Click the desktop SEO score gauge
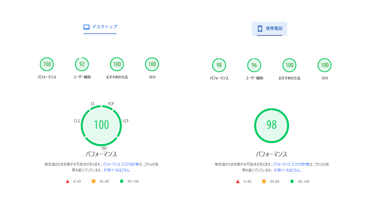Screen dimensions: 366x209 pyautogui.click(x=152, y=64)
